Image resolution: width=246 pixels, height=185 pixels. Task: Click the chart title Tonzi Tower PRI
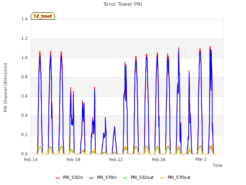pyautogui.click(x=123, y=4)
